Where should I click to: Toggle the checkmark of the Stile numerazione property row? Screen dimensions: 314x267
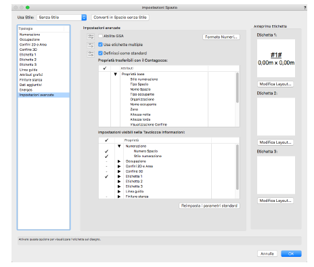tap(106, 156)
